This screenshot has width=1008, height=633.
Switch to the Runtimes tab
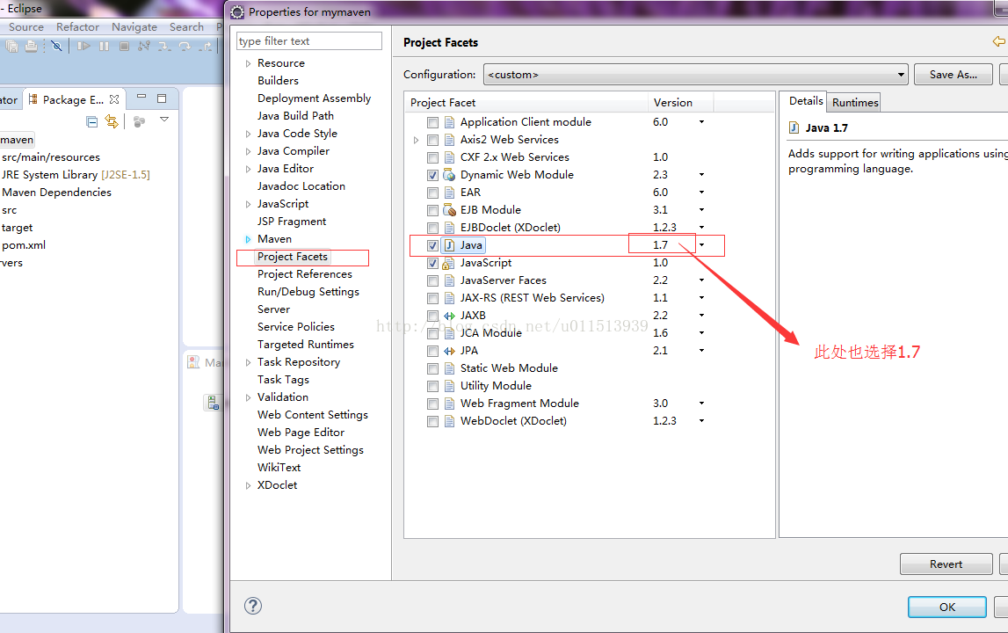click(855, 102)
